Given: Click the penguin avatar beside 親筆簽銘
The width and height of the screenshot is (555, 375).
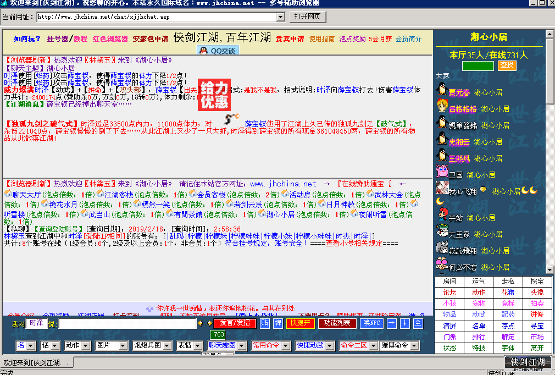Looking at the screenshot, I should tap(441, 122).
